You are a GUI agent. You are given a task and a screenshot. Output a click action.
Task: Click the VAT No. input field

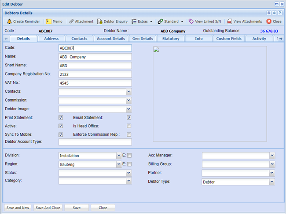[x=95, y=83]
